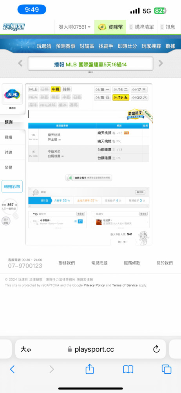
Task: Click the 樂天桃猿 客 -1.5 prediction
Action: [119, 133]
